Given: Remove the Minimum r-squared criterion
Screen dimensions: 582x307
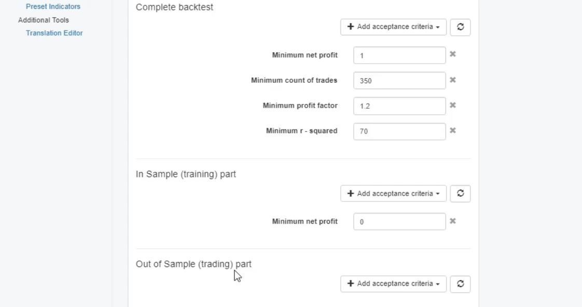Looking at the screenshot, I should [x=452, y=130].
